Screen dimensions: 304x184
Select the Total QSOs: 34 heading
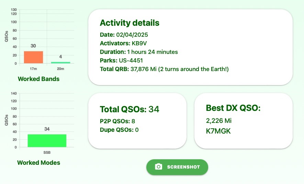click(x=130, y=110)
